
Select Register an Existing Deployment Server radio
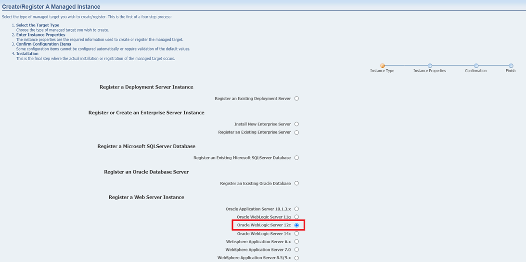coord(296,99)
